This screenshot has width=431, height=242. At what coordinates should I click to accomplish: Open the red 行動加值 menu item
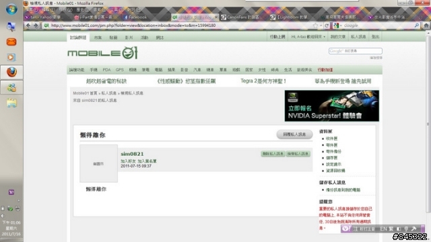coord(325,70)
